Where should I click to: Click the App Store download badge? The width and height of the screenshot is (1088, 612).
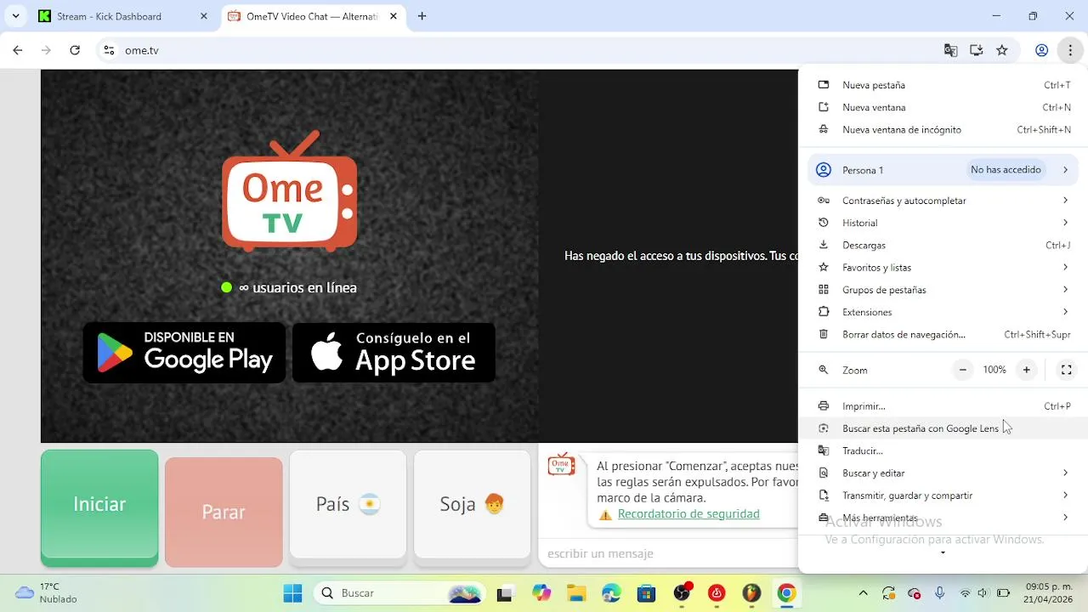(394, 352)
